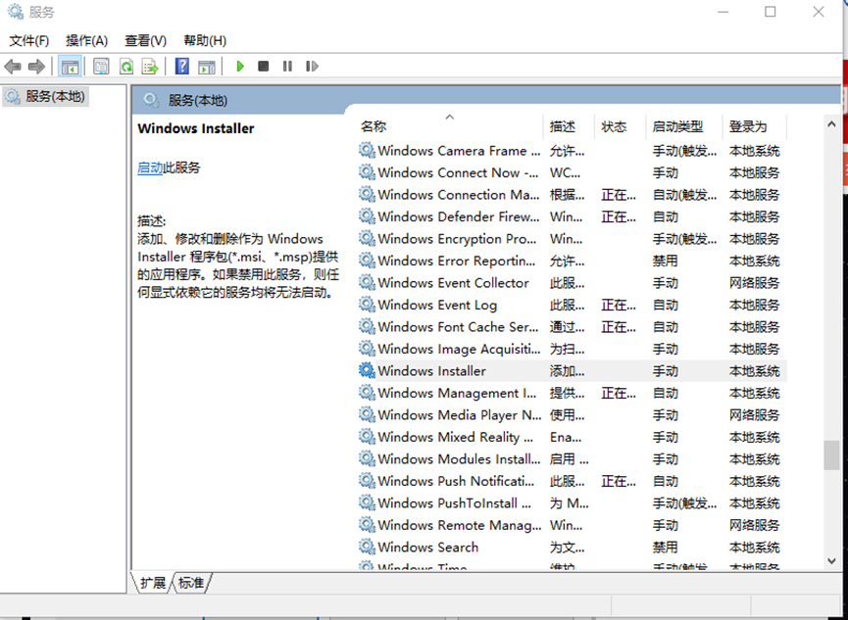Screen dimensions: 848x620
Task: Select the Windows Push Notificati... service
Action: [x=573, y=481]
